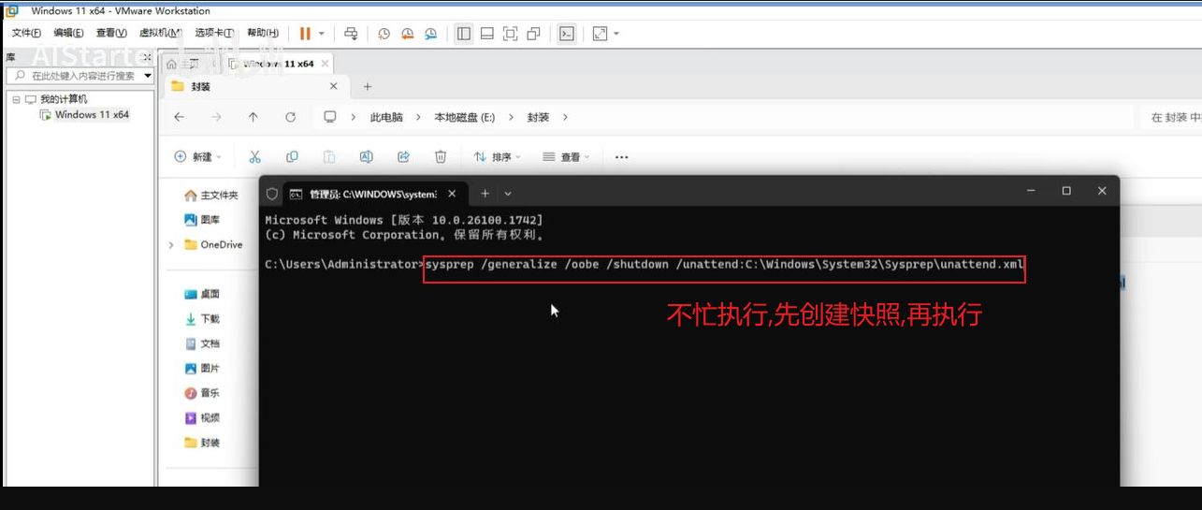The image size is (1202, 510).
Task: Switch to the Windows 11 x64 VM tab
Action: pos(277,64)
